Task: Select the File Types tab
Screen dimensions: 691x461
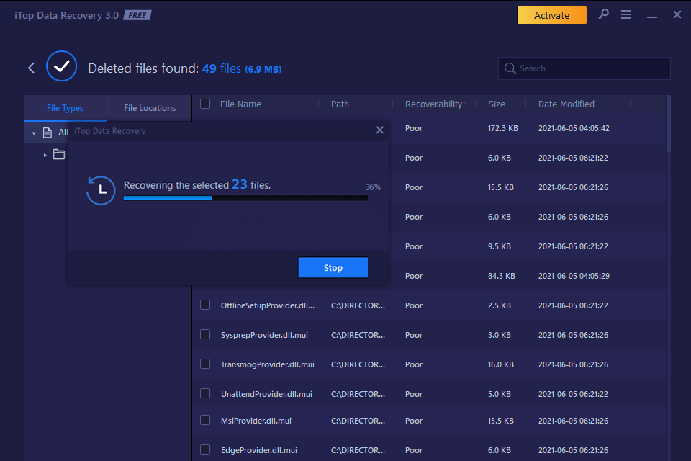Action: (65, 108)
